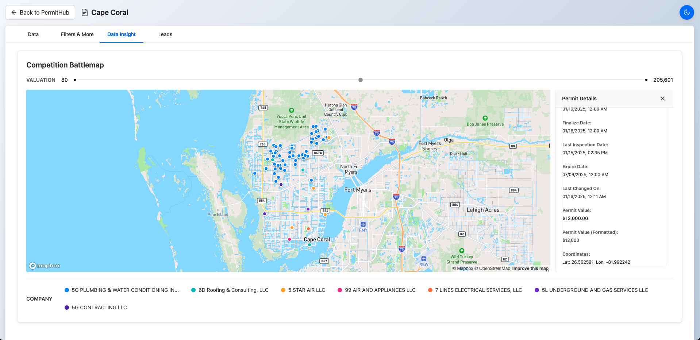Screen dimensions: 700x340
Task: Click the Cape Coral city label on map
Action: tap(317, 239)
